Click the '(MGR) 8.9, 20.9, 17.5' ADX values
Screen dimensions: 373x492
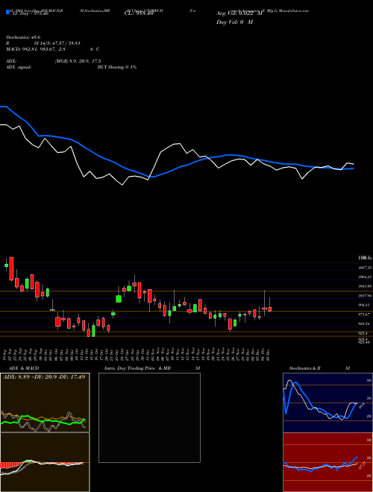tap(78, 61)
